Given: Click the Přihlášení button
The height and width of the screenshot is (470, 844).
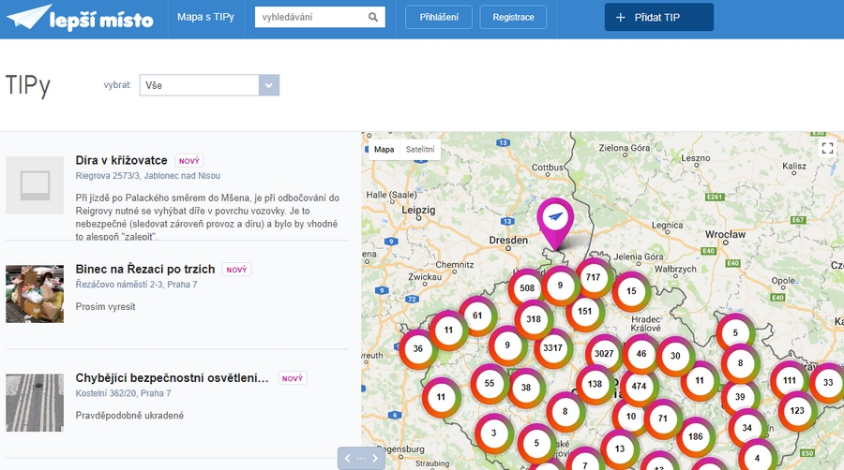Looking at the screenshot, I should click(439, 17).
